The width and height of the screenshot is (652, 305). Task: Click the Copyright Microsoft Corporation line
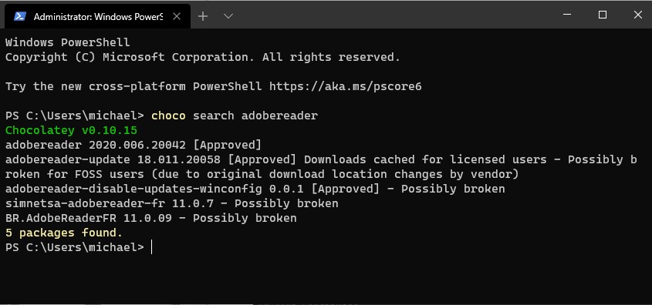[x=202, y=57]
